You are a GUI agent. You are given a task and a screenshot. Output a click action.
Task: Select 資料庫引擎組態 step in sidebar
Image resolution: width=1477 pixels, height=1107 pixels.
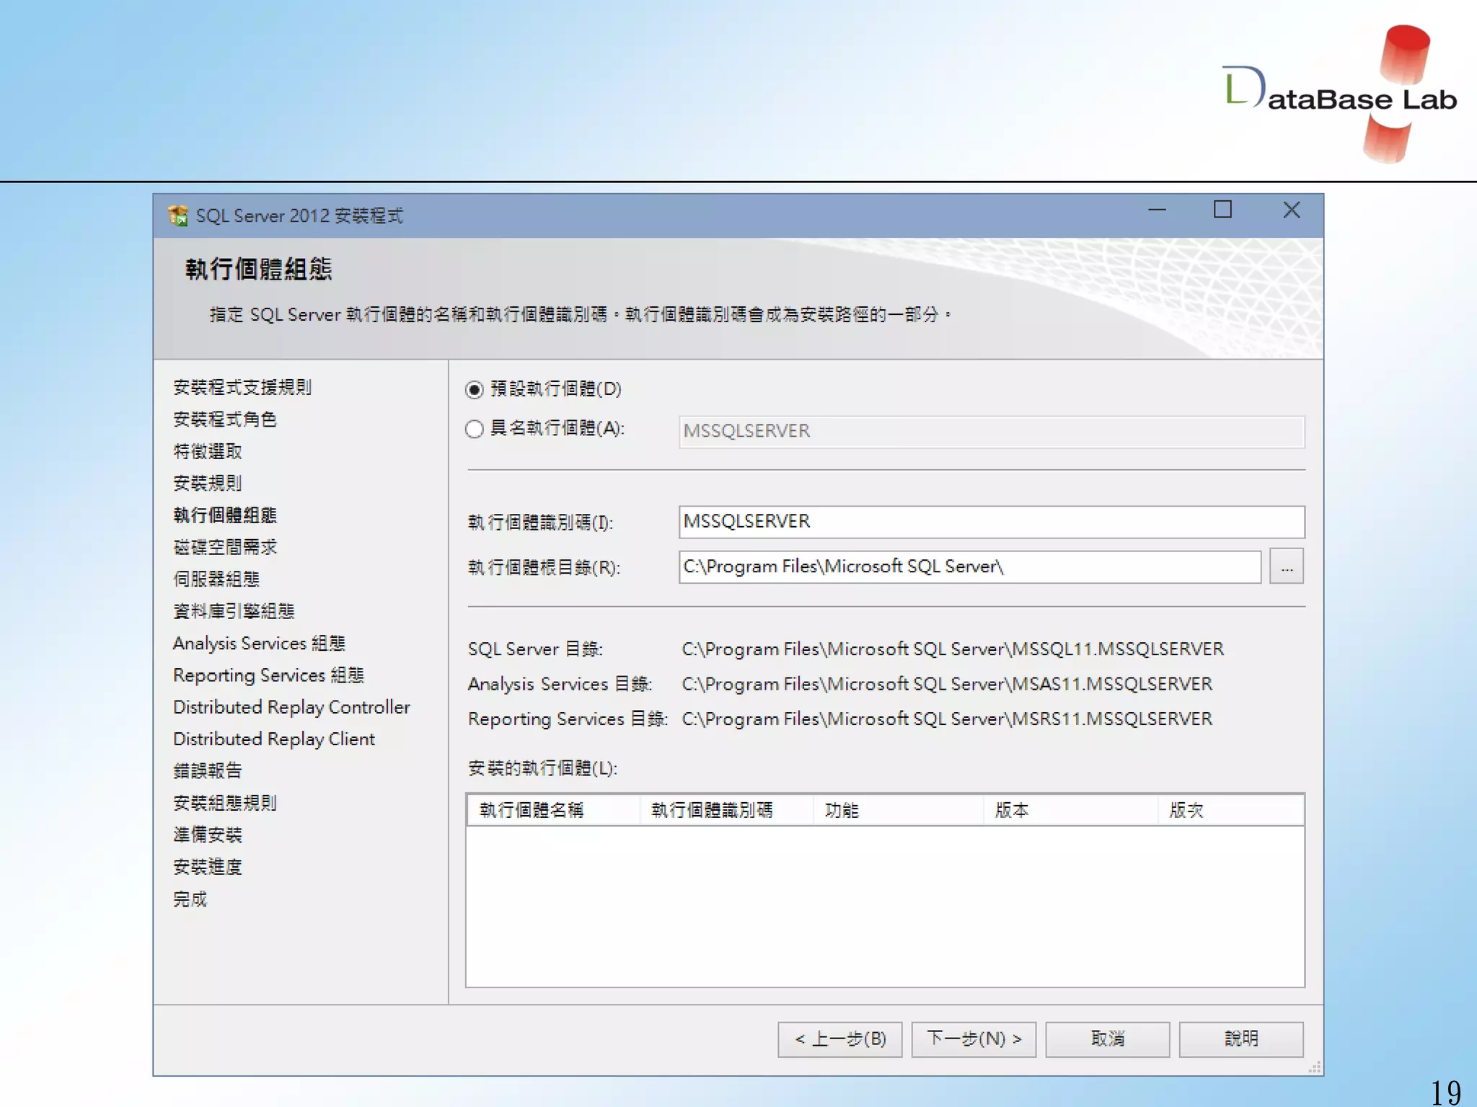tap(234, 611)
